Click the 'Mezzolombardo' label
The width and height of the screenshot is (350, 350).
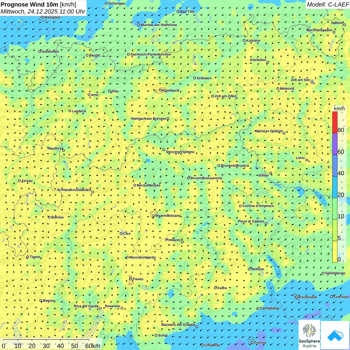(142, 257)
